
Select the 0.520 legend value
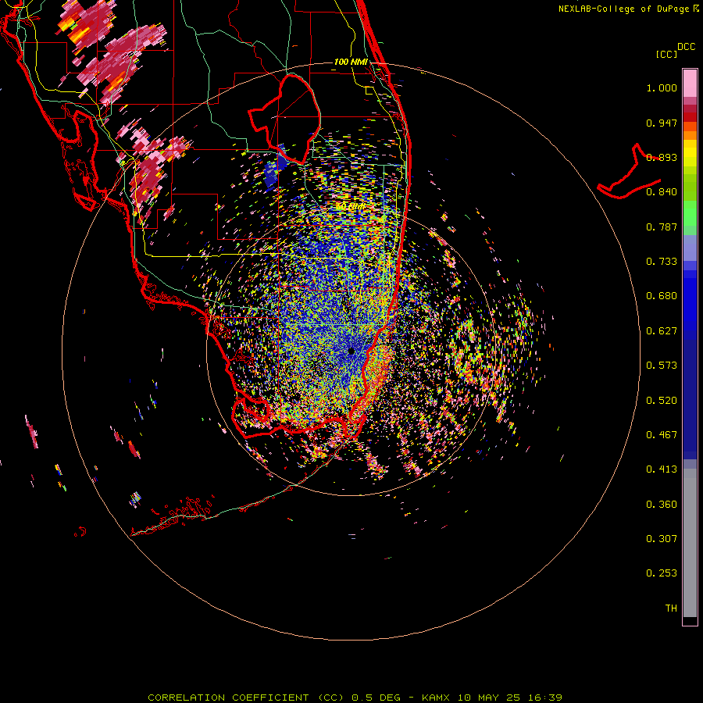coord(662,401)
